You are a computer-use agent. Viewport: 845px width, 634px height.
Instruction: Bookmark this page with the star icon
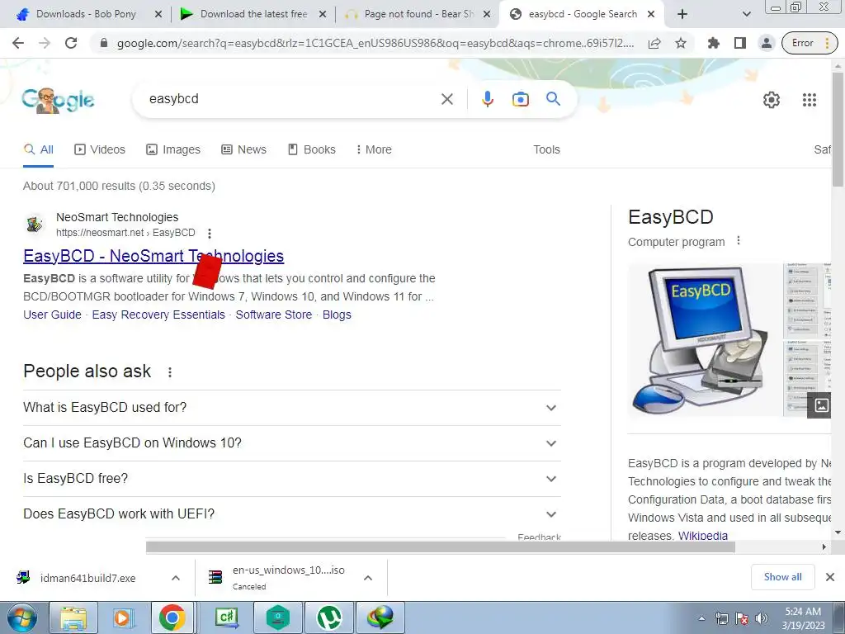click(681, 43)
